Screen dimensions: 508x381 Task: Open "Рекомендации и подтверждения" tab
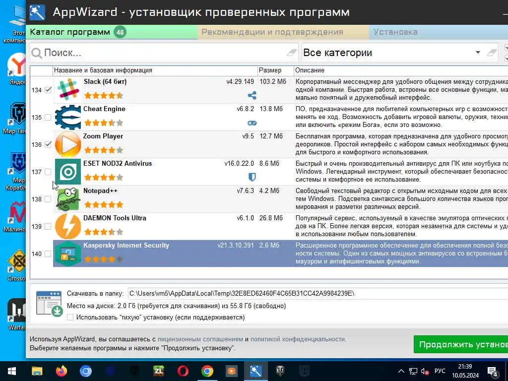pyautogui.click(x=283, y=32)
